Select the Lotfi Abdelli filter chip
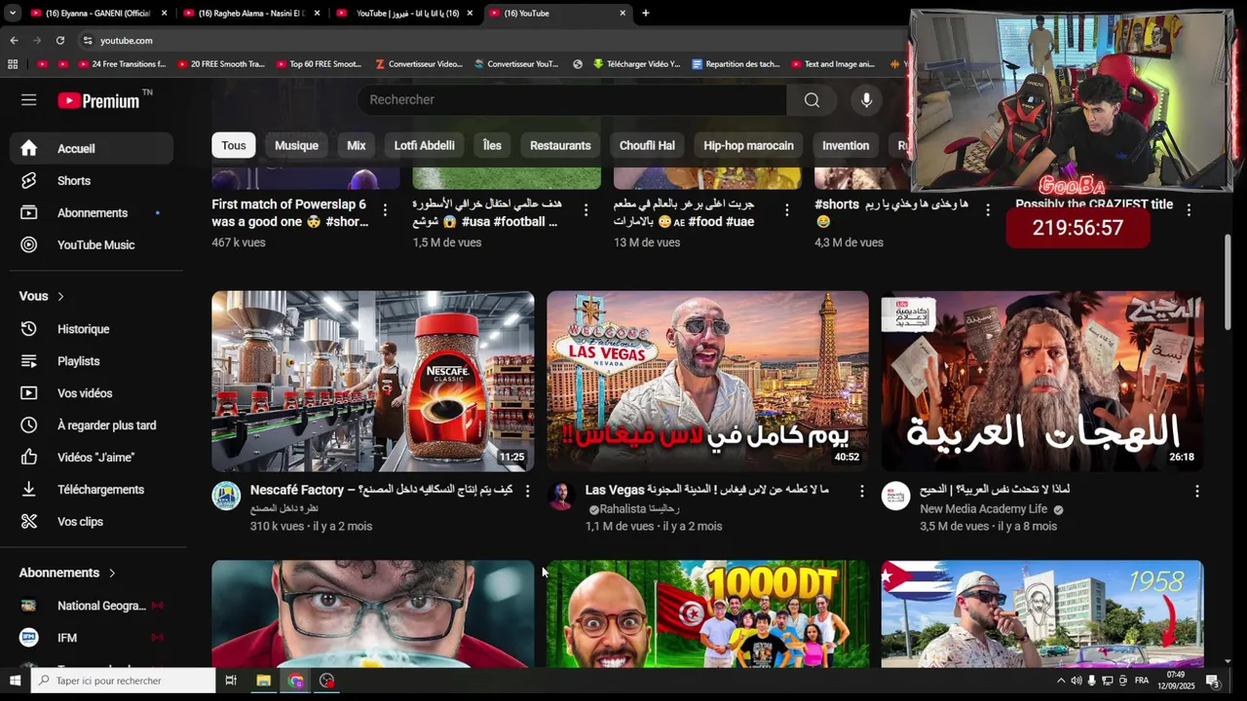 (424, 145)
